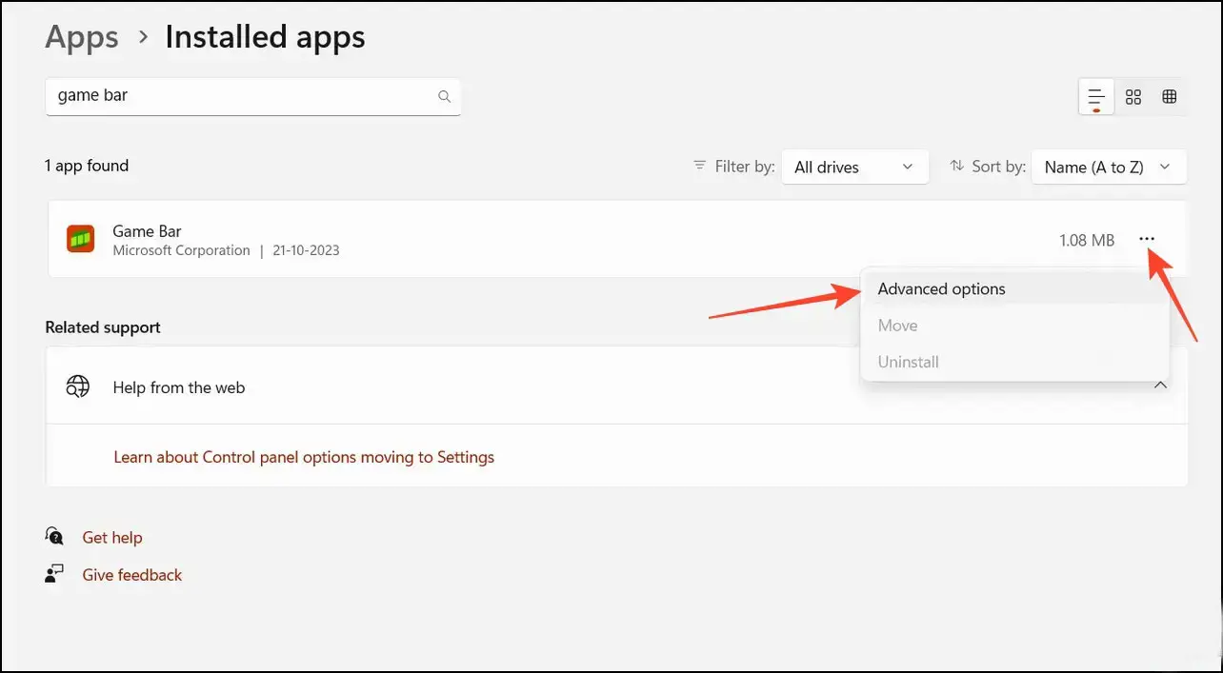
Task: Switch to list view layout
Action: (x=1096, y=96)
